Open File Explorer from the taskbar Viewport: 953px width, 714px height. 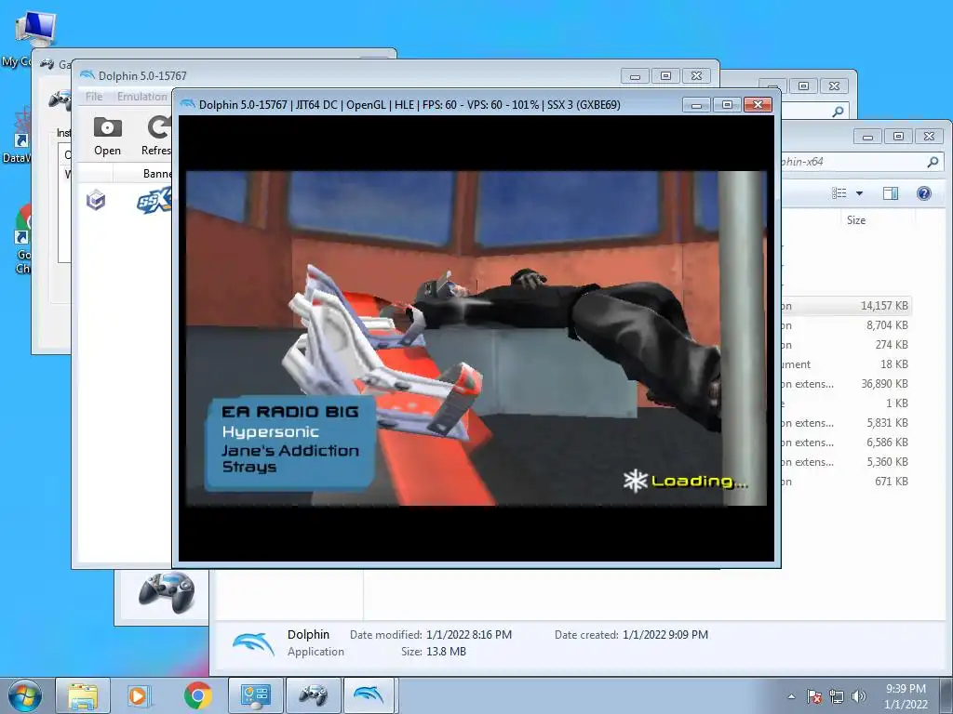pyautogui.click(x=83, y=695)
